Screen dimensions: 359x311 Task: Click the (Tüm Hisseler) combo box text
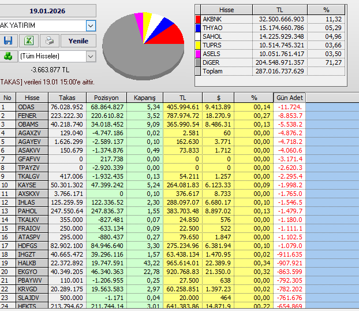pos(40,56)
